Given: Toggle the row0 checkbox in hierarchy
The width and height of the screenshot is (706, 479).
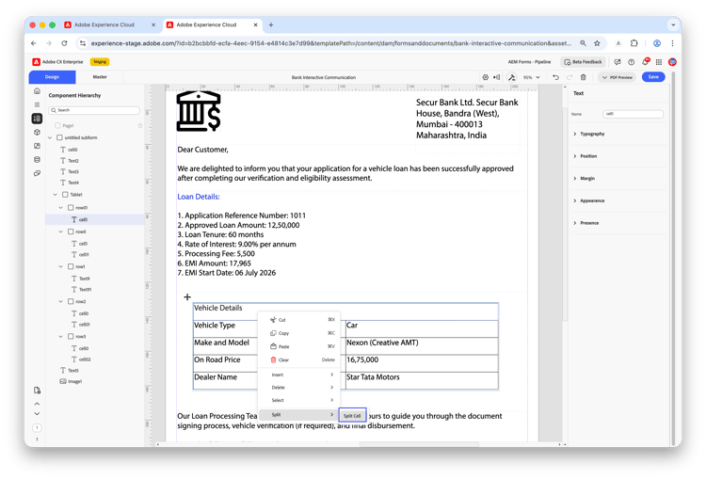Looking at the screenshot, I should pyautogui.click(x=71, y=232).
